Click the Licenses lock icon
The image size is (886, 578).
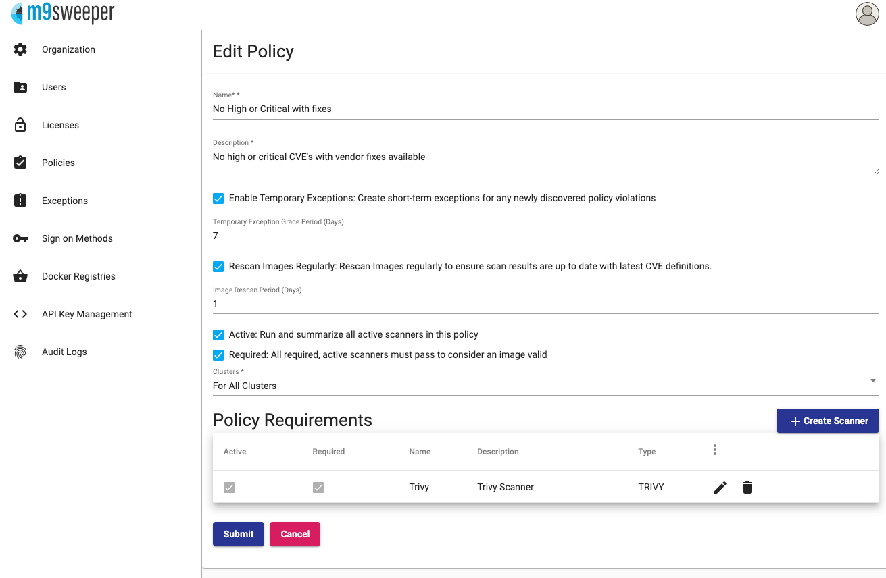coord(20,125)
